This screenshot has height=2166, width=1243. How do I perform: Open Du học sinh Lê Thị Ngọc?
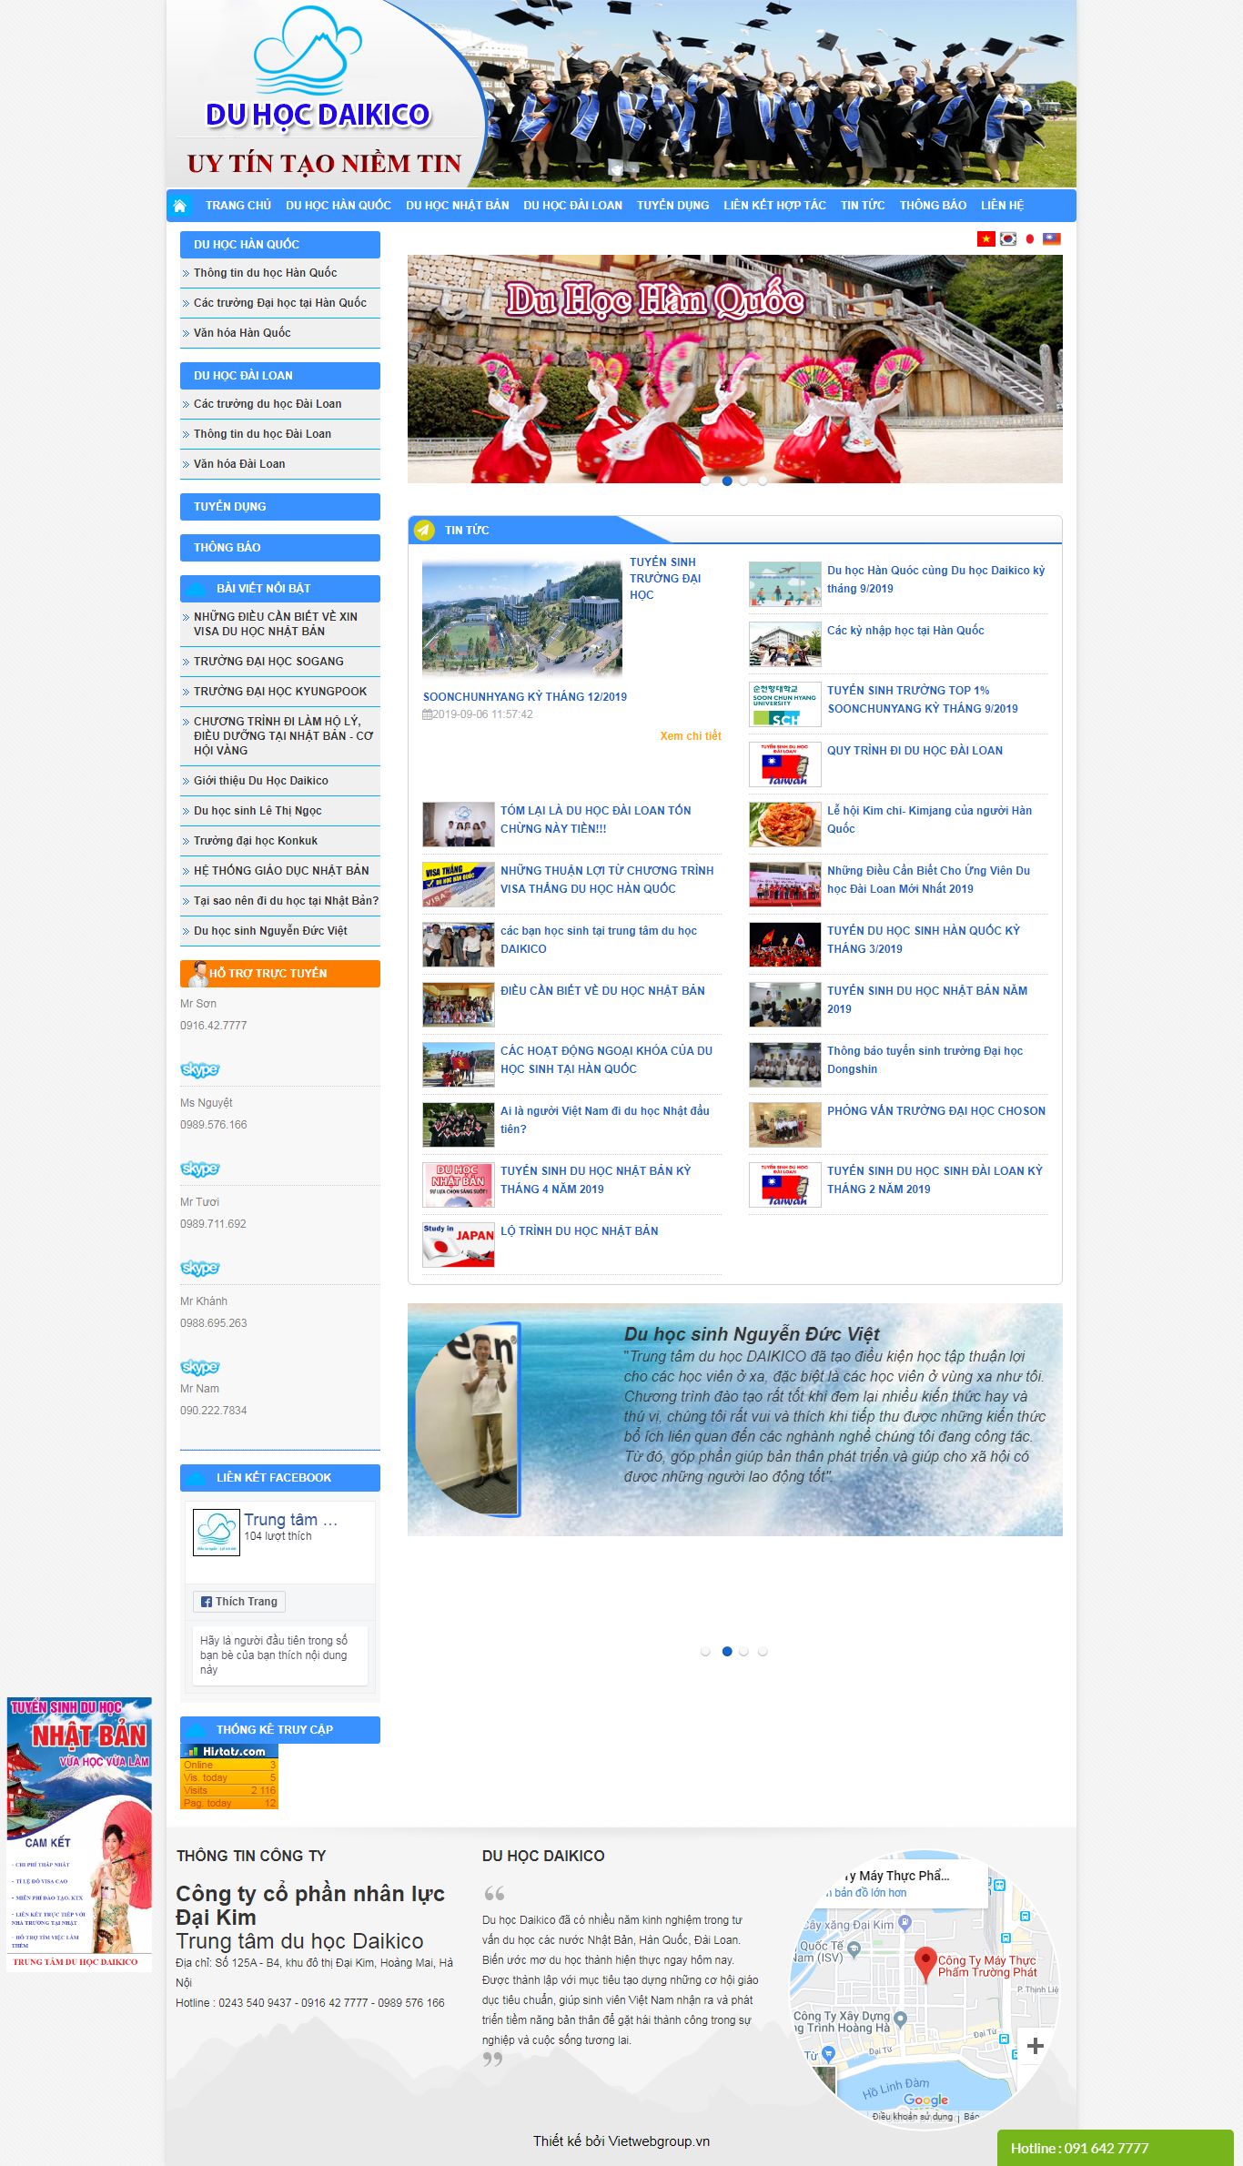tap(258, 811)
